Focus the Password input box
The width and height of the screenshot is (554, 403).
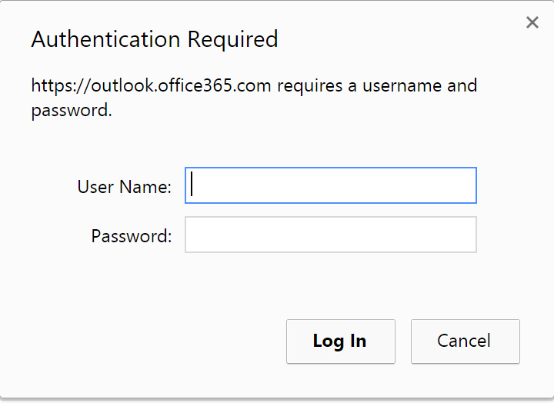tap(331, 235)
